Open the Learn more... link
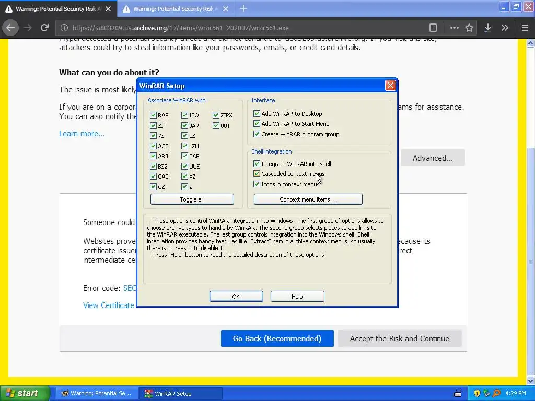535x401 pixels. tap(82, 134)
